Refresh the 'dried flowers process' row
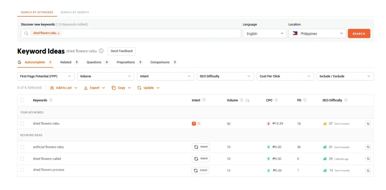The image size is (386, 190). point(368,170)
